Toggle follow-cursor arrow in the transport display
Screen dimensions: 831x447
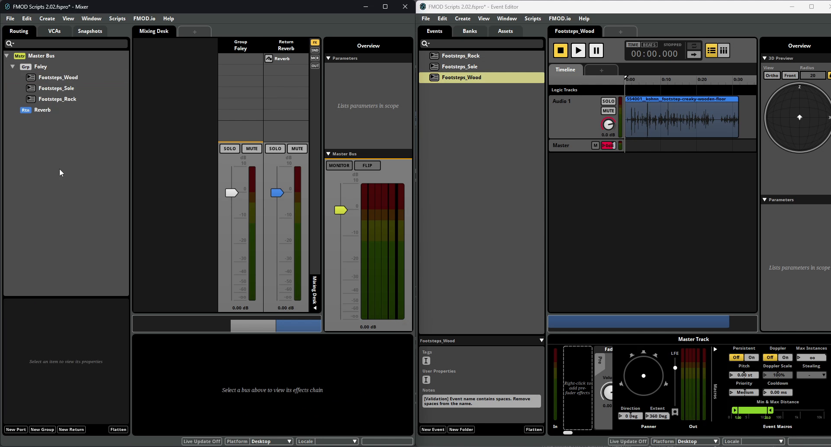coord(694,55)
